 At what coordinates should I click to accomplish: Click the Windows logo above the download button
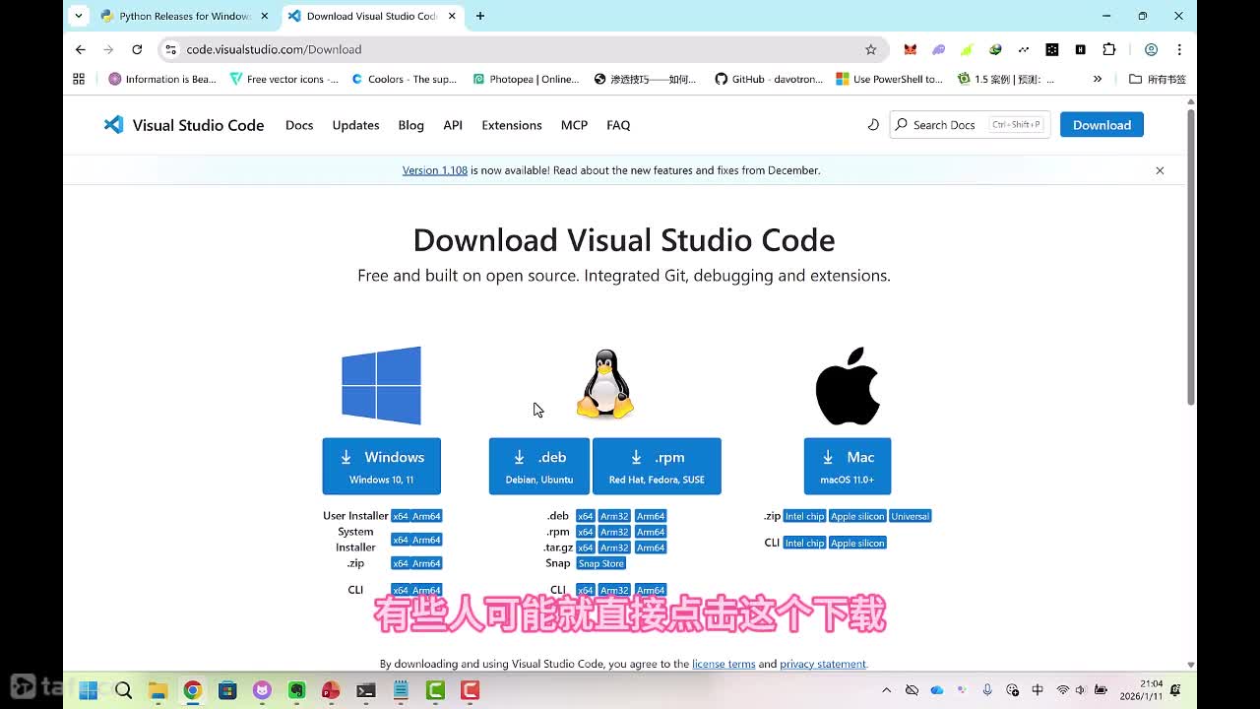pos(381,384)
